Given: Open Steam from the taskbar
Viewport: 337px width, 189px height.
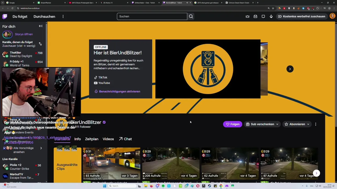Looking at the screenshot, I should (x=209, y=186).
